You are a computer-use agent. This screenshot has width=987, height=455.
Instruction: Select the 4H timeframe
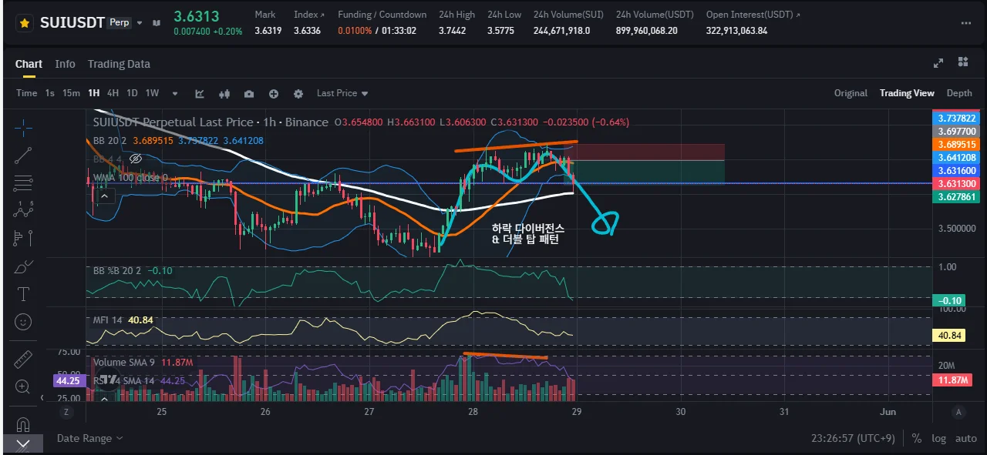113,93
